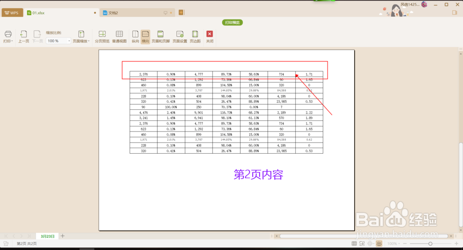Click the sidebar panel icon at top right
The image size is (463, 250).
coord(455,12)
